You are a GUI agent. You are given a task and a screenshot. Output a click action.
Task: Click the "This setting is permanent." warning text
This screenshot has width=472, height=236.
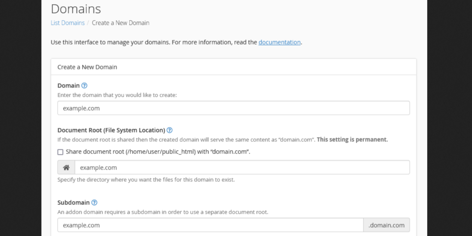pos(352,140)
